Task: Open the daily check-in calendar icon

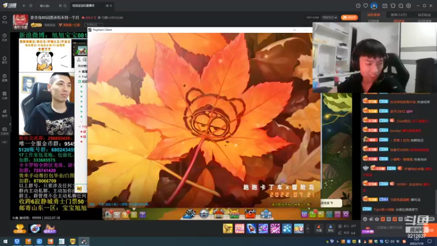Action: pyautogui.click(x=385, y=5)
